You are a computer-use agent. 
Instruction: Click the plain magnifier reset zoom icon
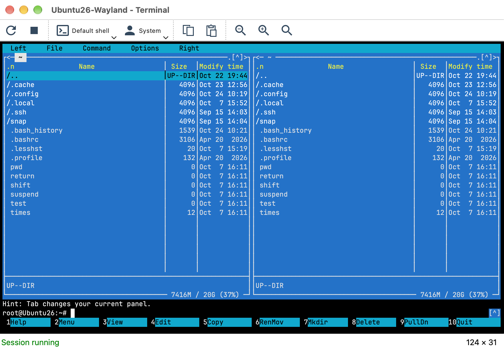click(x=287, y=30)
